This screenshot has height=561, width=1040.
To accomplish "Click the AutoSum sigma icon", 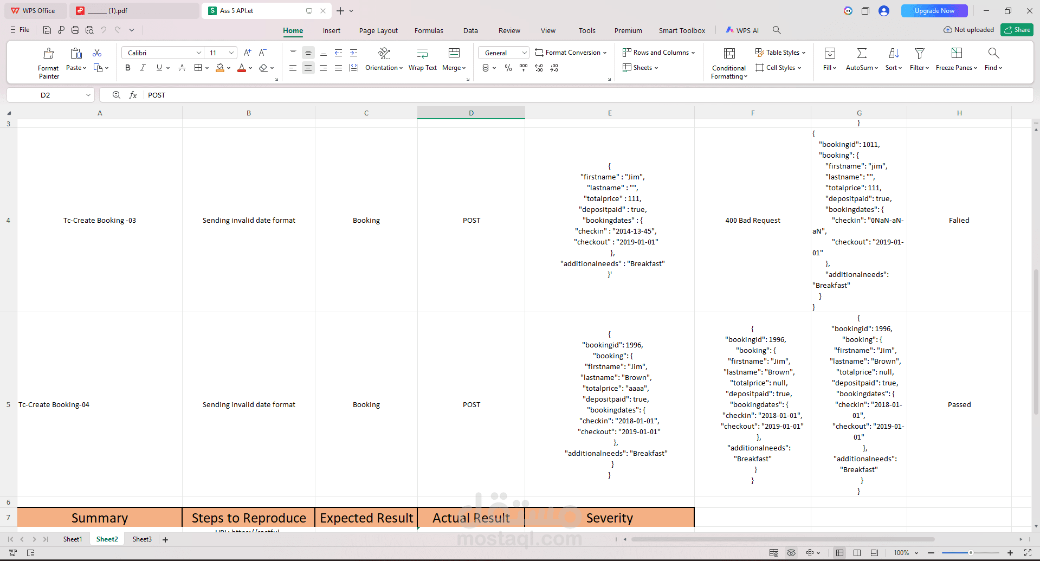I will pyautogui.click(x=861, y=53).
